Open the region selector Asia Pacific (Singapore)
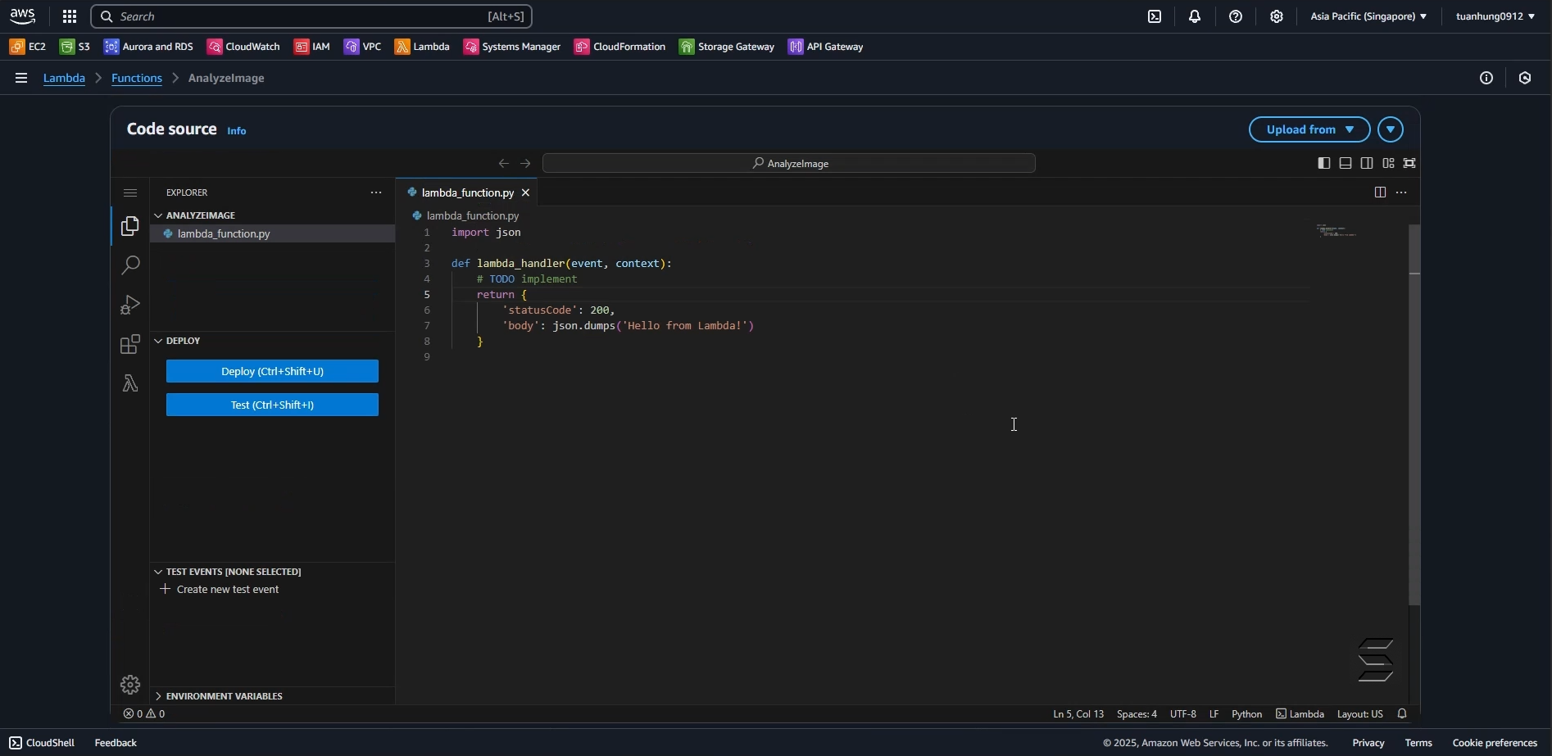The image size is (1552, 756). click(1368, 16)
